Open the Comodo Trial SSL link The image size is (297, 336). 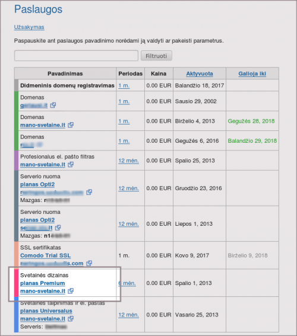click(45, 255)
